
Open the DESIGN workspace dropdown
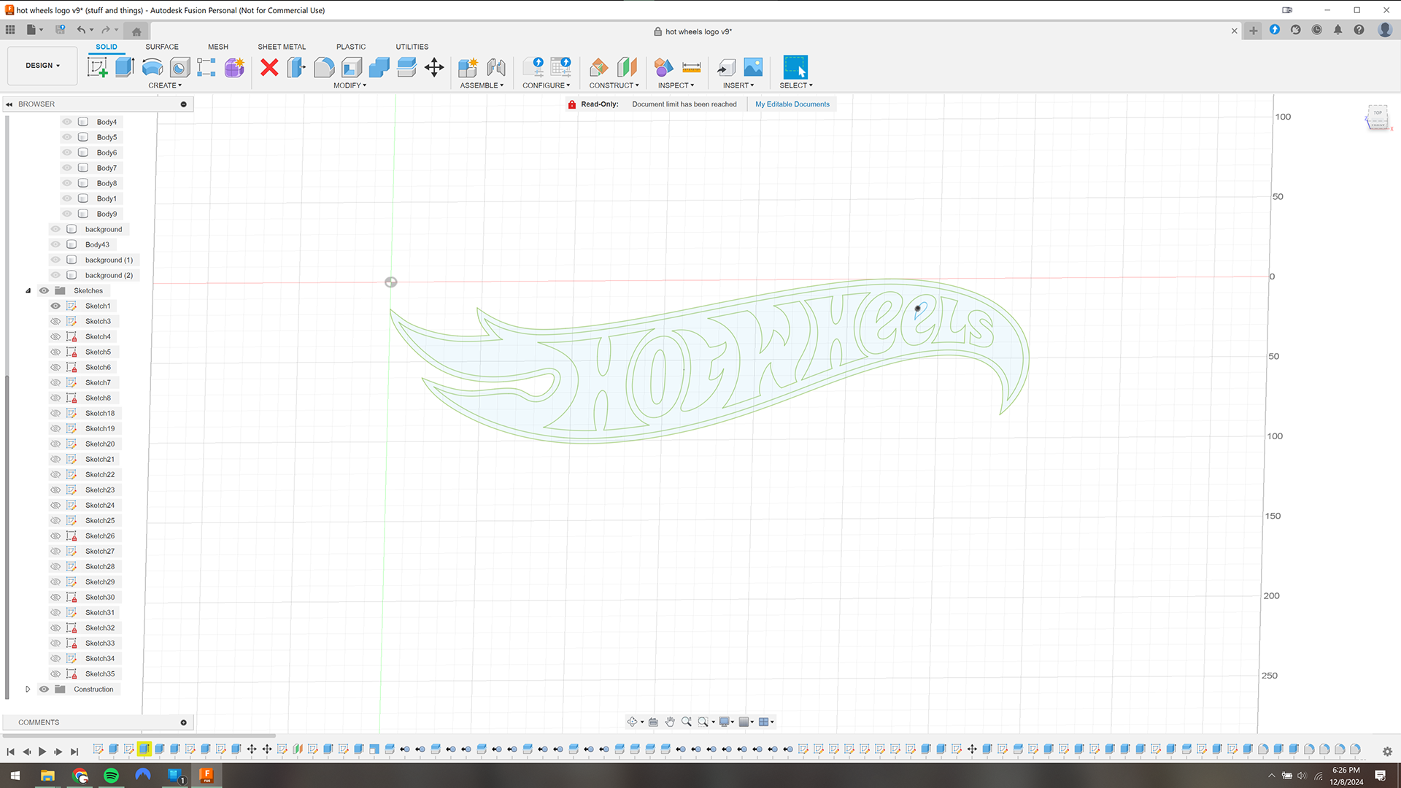[42, 66]
